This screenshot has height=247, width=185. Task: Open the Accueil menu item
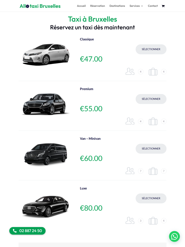[81, 6]
